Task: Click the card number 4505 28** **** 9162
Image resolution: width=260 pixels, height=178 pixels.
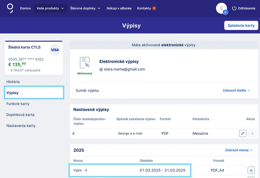Action: [x=26, y=59]
